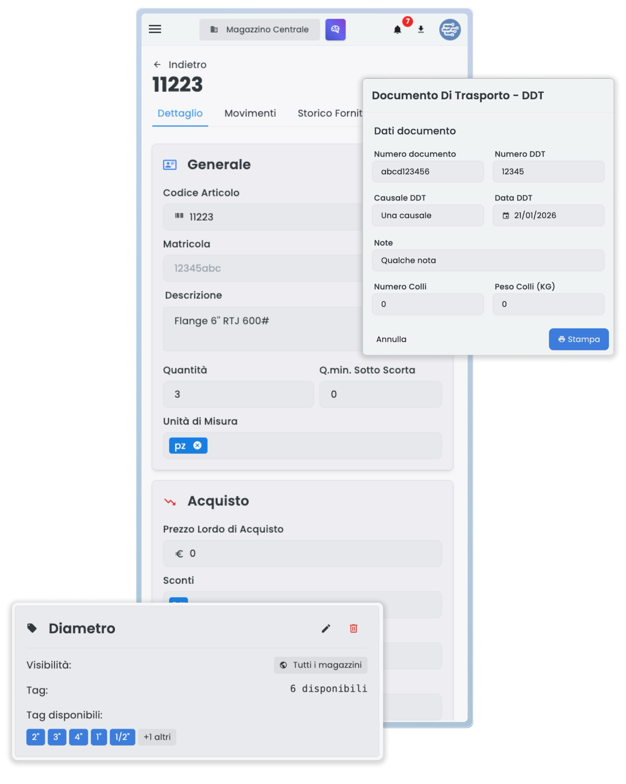Viewport: 626px width, 784px height.
Task: Click the printer icon on Stampa button
Action: 562,339
